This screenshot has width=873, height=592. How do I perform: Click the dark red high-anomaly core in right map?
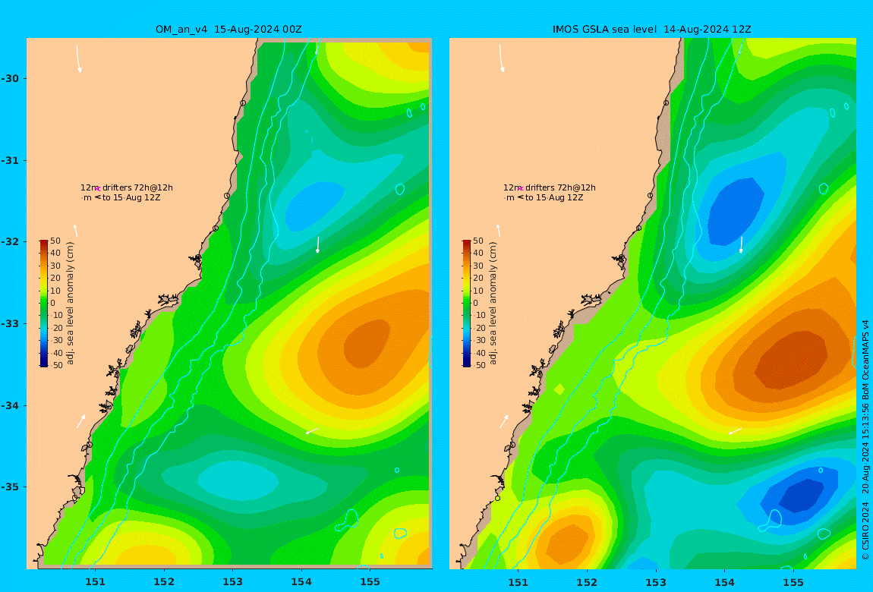[792, 359]
